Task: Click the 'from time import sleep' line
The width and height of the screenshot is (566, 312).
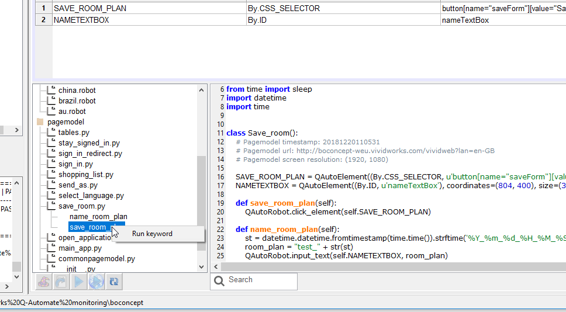Action: pyautogui.click(x=269, y=89)
